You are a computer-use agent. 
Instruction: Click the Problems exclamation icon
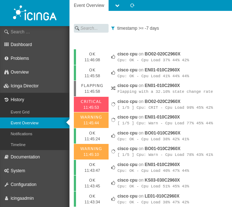pos(6,58)
